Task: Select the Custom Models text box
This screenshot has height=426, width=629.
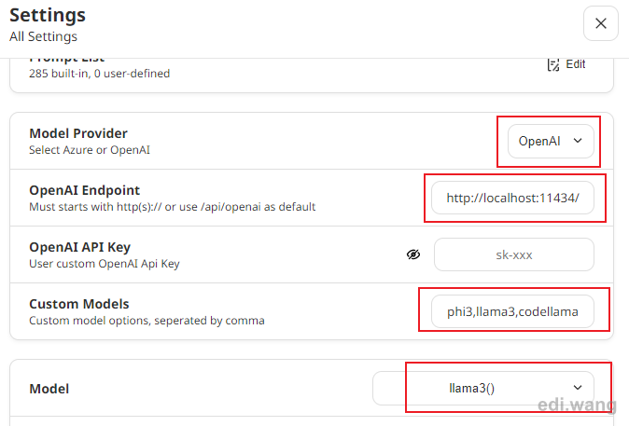Action: [x=512, y=311]
